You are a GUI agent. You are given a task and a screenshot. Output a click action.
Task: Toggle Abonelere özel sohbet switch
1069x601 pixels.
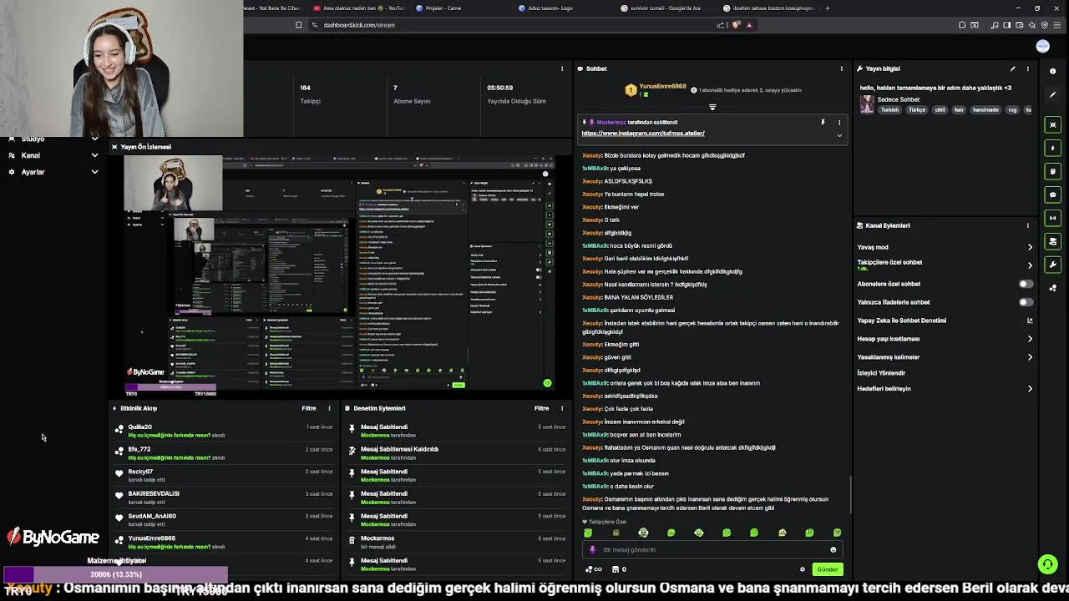(x=1026, y=284)
